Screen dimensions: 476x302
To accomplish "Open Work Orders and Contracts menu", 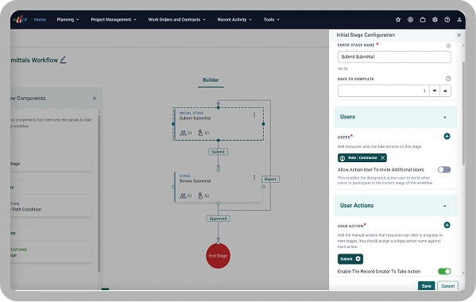I will point(176,20).
